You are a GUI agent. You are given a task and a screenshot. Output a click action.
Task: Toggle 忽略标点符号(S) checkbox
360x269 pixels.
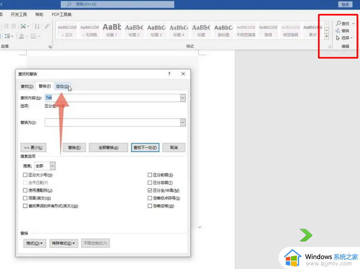[x=150, y=198]
